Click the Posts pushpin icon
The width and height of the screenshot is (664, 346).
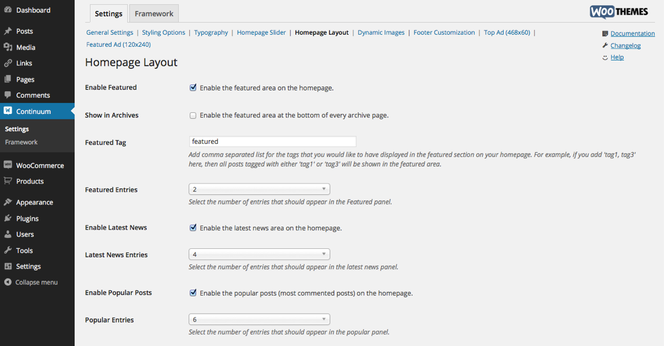[8, 31]
